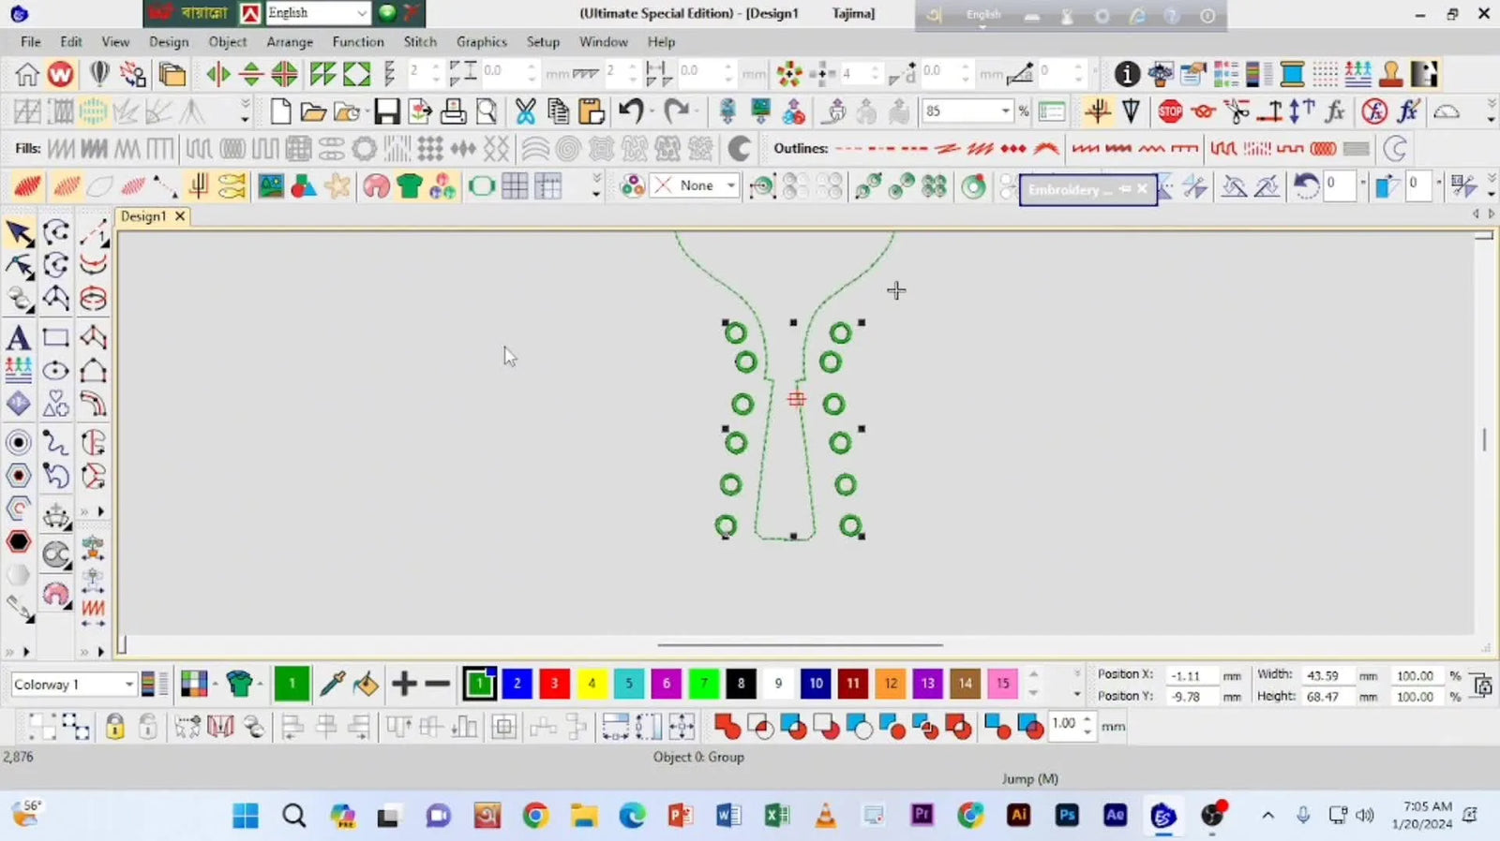
Task: Click the black info circle icon
Action: click(x=1127, y=74)
